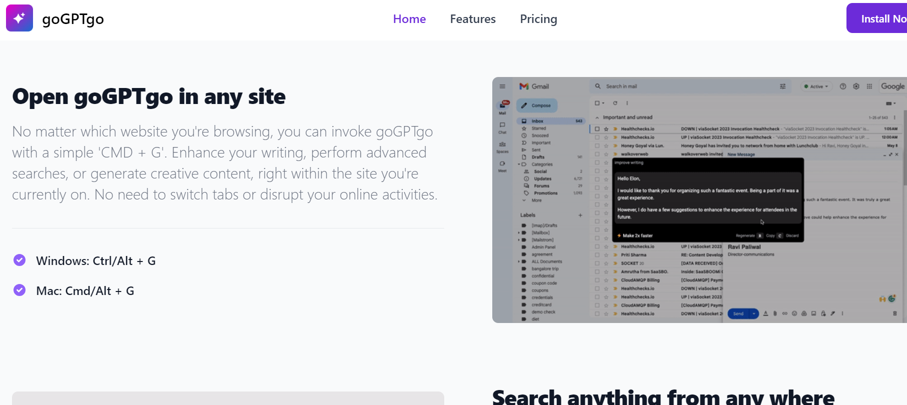Open the Gmail help question-mark icon
The image size is (907, 405).
click(843, 86)
